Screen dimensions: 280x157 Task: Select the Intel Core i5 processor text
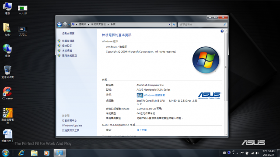click(167, 102)
